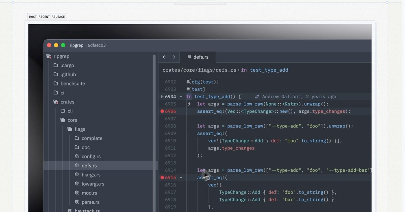Click the Rust icon on defs.rs tab
The height and width of the screenshot is (212, 405).
coord(190,57)
